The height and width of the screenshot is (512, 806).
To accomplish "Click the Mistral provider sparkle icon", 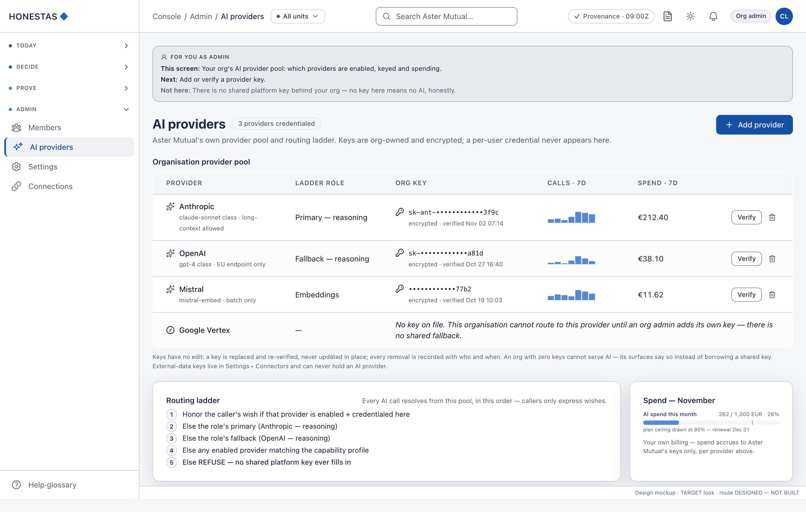I will click(x=170, y=289).
